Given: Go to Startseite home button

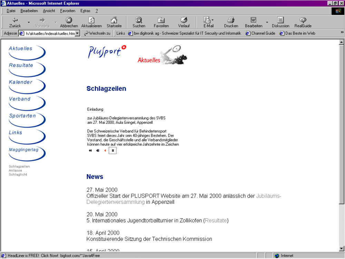Looking at the screenshot, I should tap(114, 22).
